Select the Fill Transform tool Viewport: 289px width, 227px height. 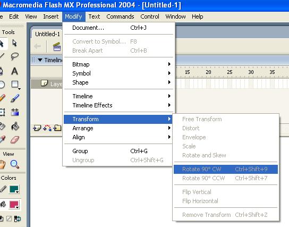coord(15,112)
